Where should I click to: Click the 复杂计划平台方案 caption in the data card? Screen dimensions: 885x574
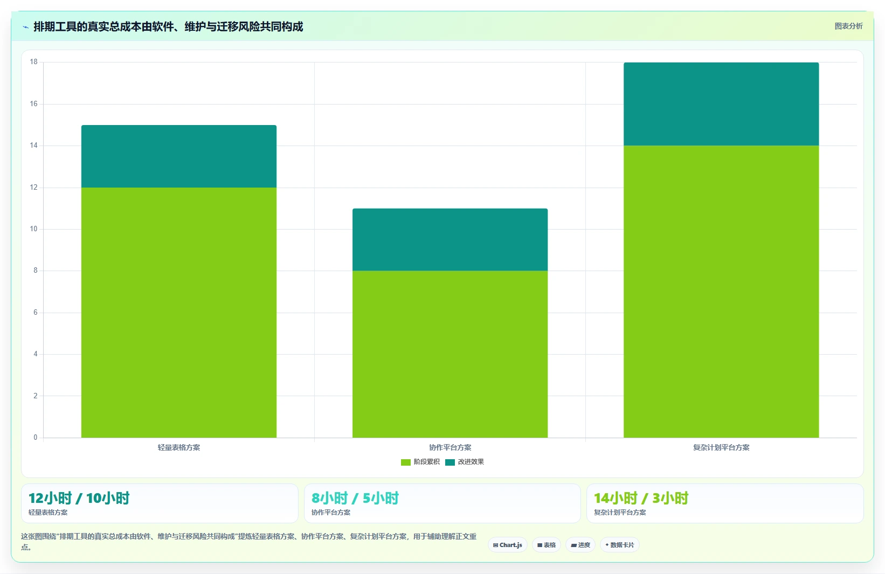point(620,513)
